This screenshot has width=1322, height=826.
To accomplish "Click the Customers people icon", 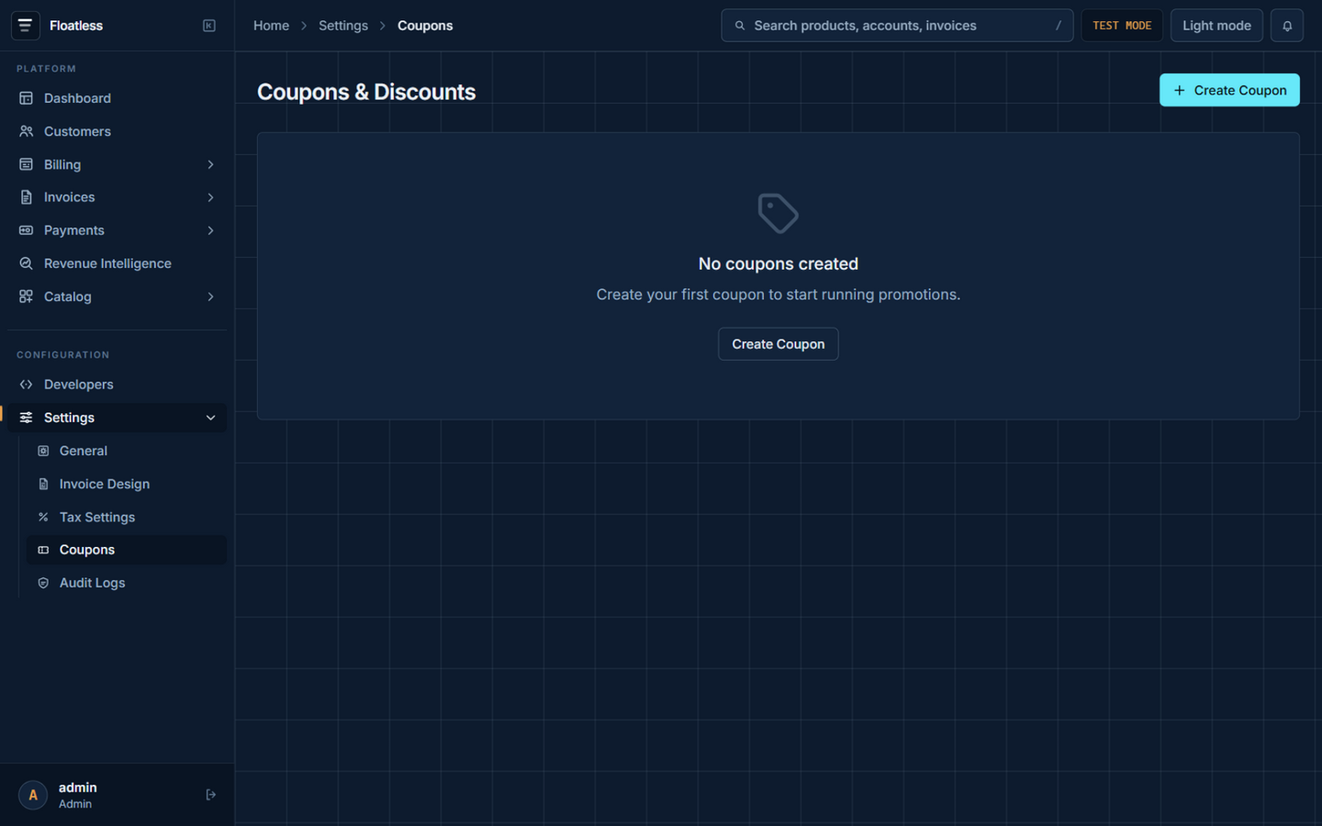I will tap(26, 131).
